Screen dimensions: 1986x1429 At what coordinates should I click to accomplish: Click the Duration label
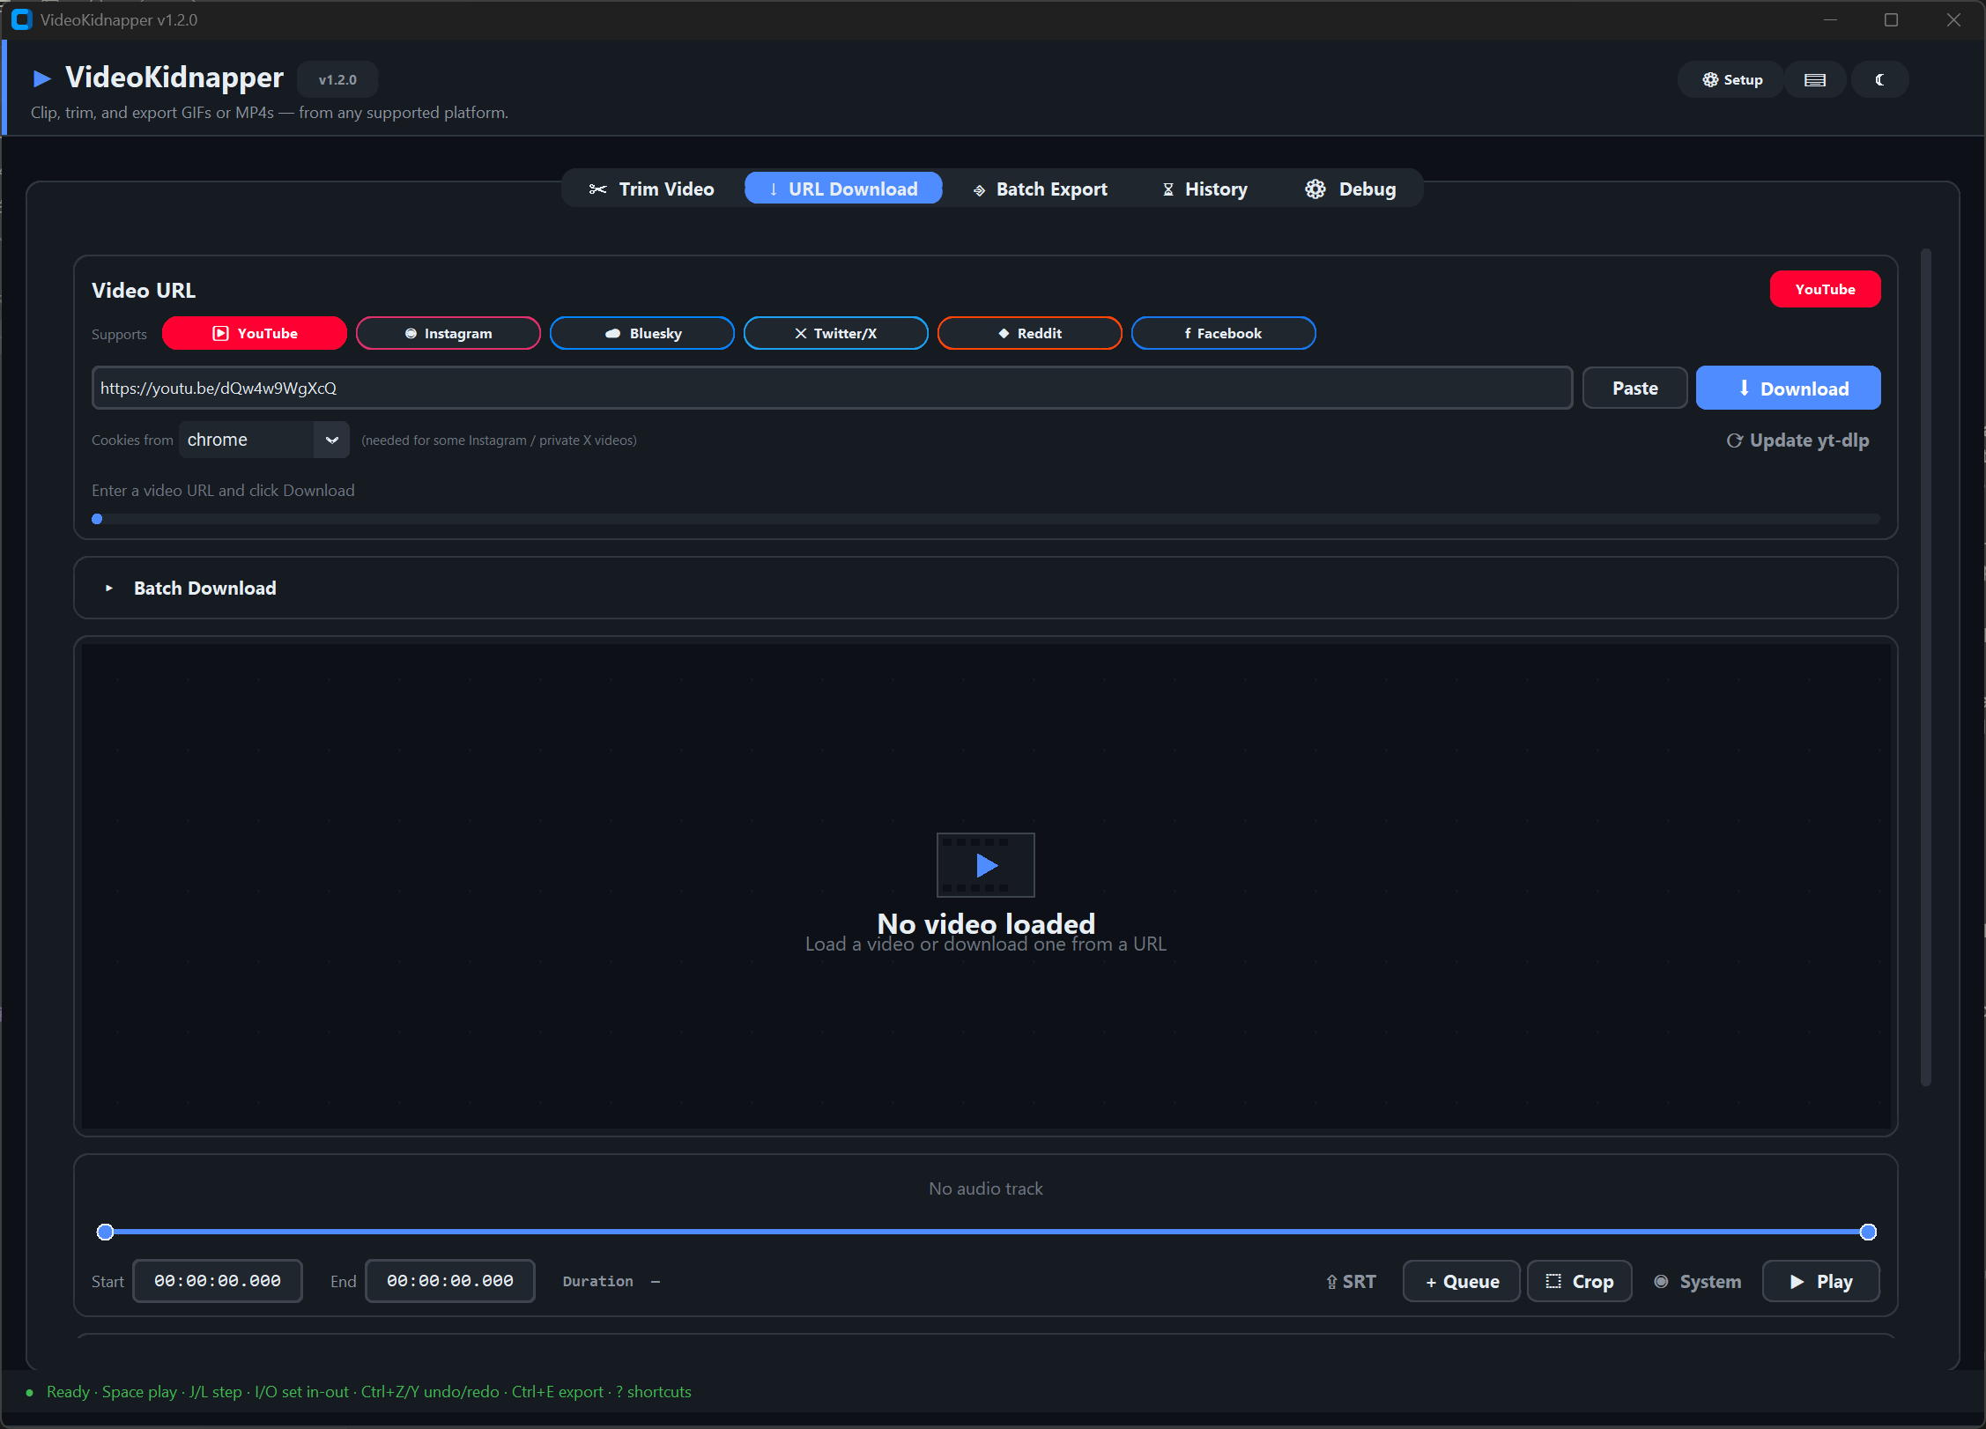point(597,1282)
